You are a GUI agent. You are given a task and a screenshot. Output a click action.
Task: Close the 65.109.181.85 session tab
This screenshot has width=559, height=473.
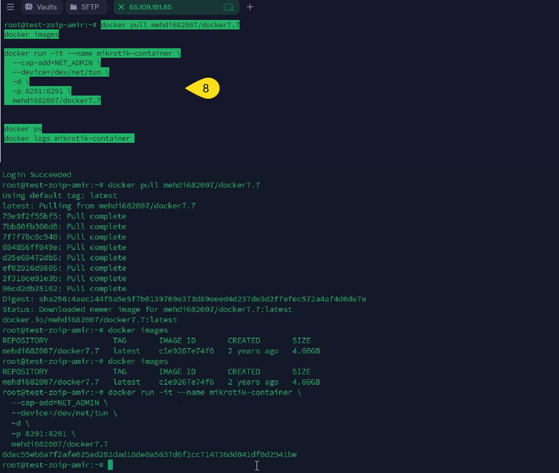tap(122, 7)
